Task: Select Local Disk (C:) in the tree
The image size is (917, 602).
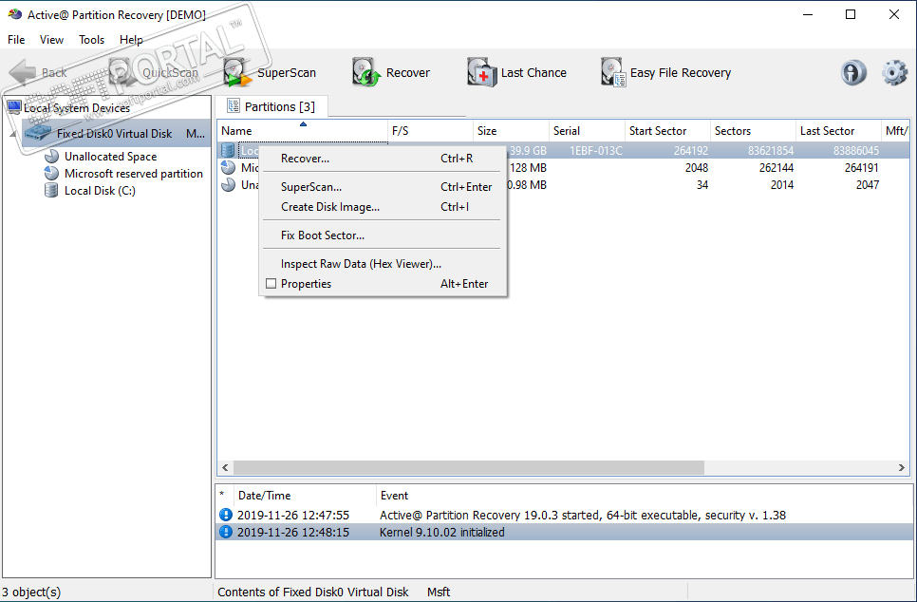Action: (x=100, y=190)
